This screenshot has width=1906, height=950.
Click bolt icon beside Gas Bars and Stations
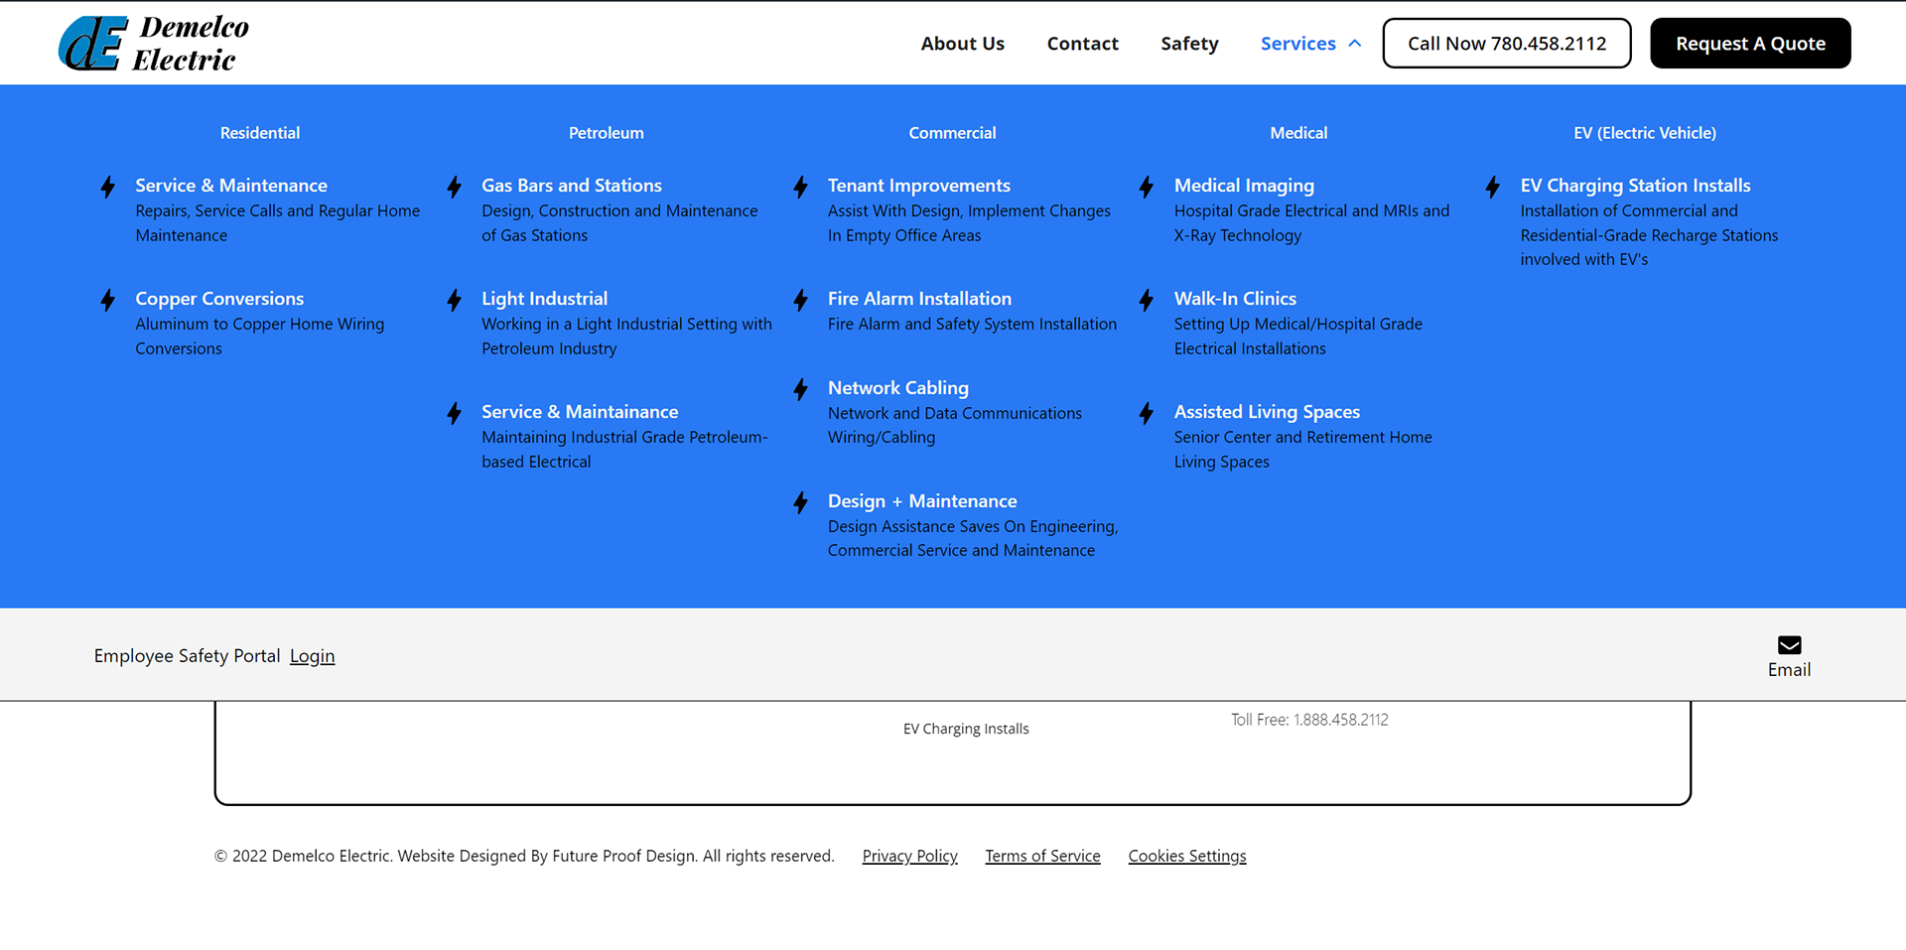point(455,187)
